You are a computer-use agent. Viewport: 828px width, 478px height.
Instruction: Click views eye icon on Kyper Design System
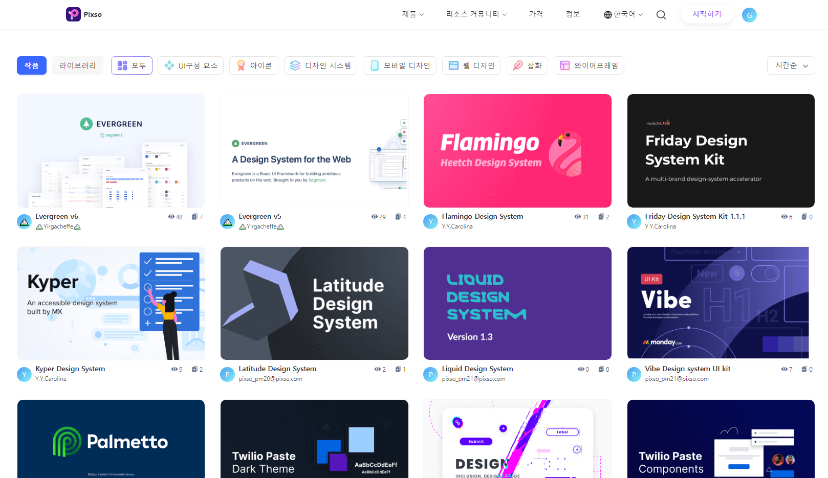pos(175,369)
